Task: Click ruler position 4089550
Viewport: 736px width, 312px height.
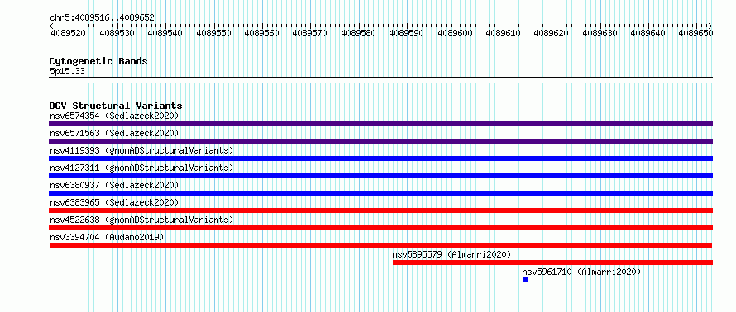Action: pos(213,33)
